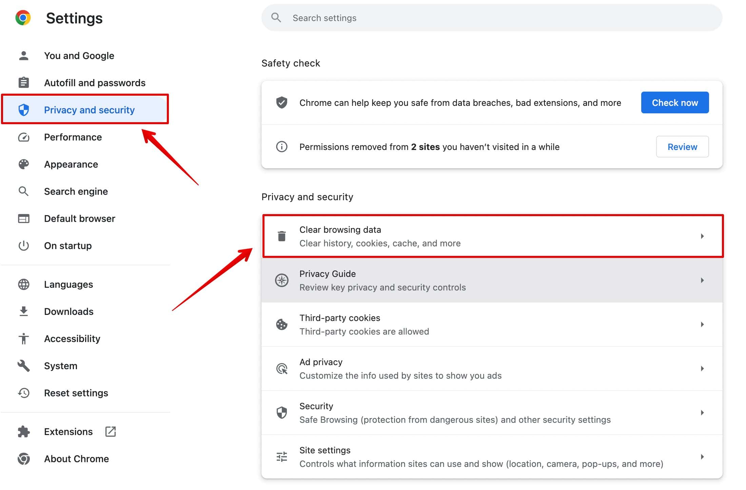Select On startup in sidebar
746x490 pixels.
[x=68, y=246]
